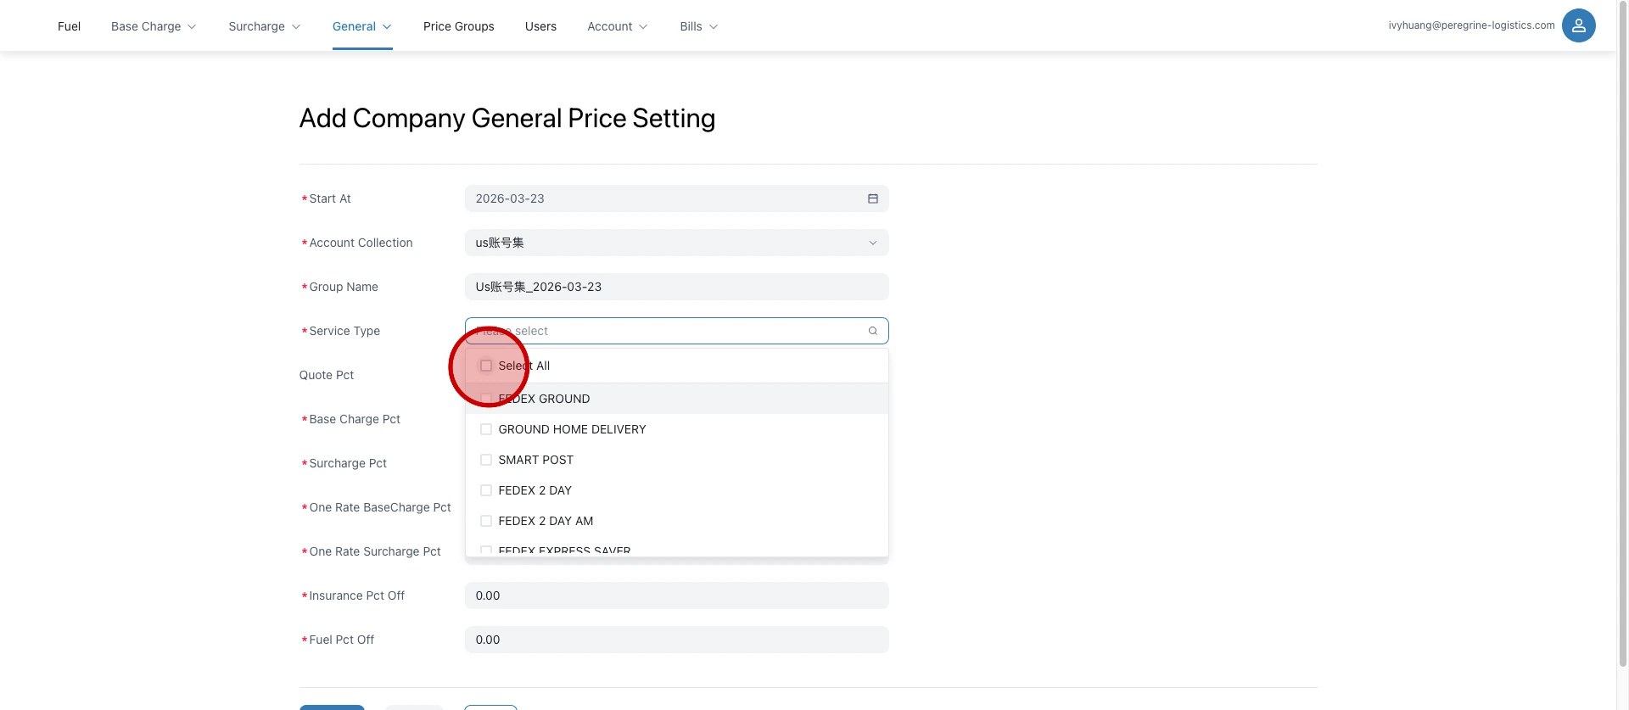Screen dimensions: 1629x710
Task: Tick the GROUND HOME DELIVERY checkbox
Action: tap(486, 429)
